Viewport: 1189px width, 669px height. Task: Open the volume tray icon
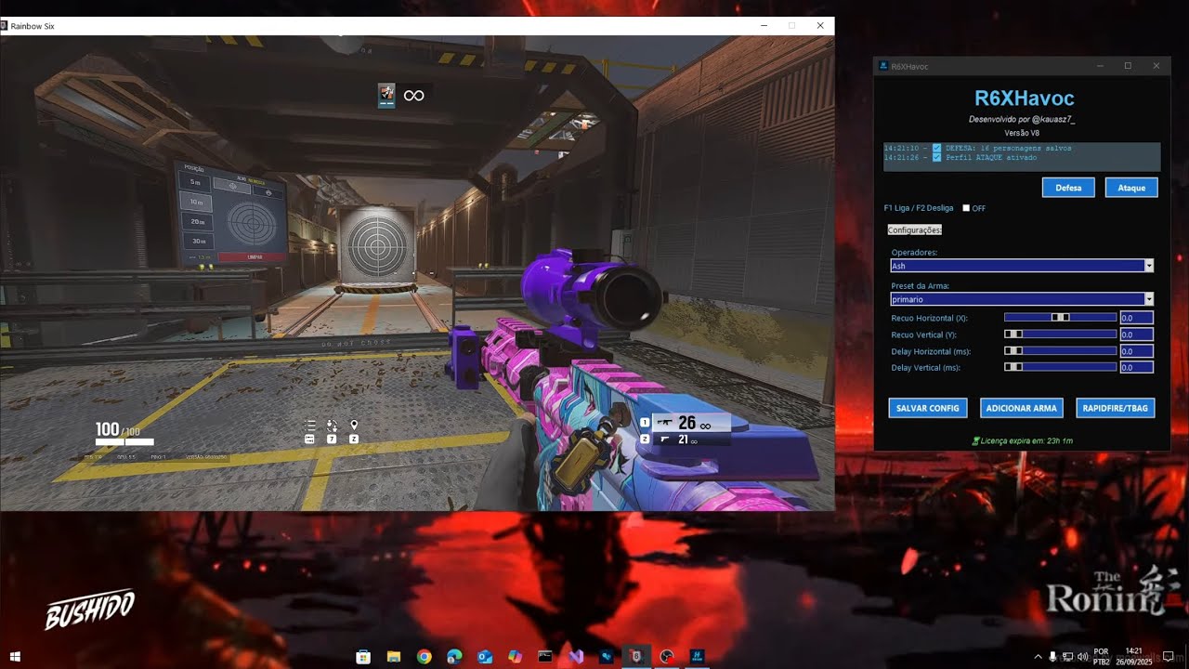tap(1082, 657)
